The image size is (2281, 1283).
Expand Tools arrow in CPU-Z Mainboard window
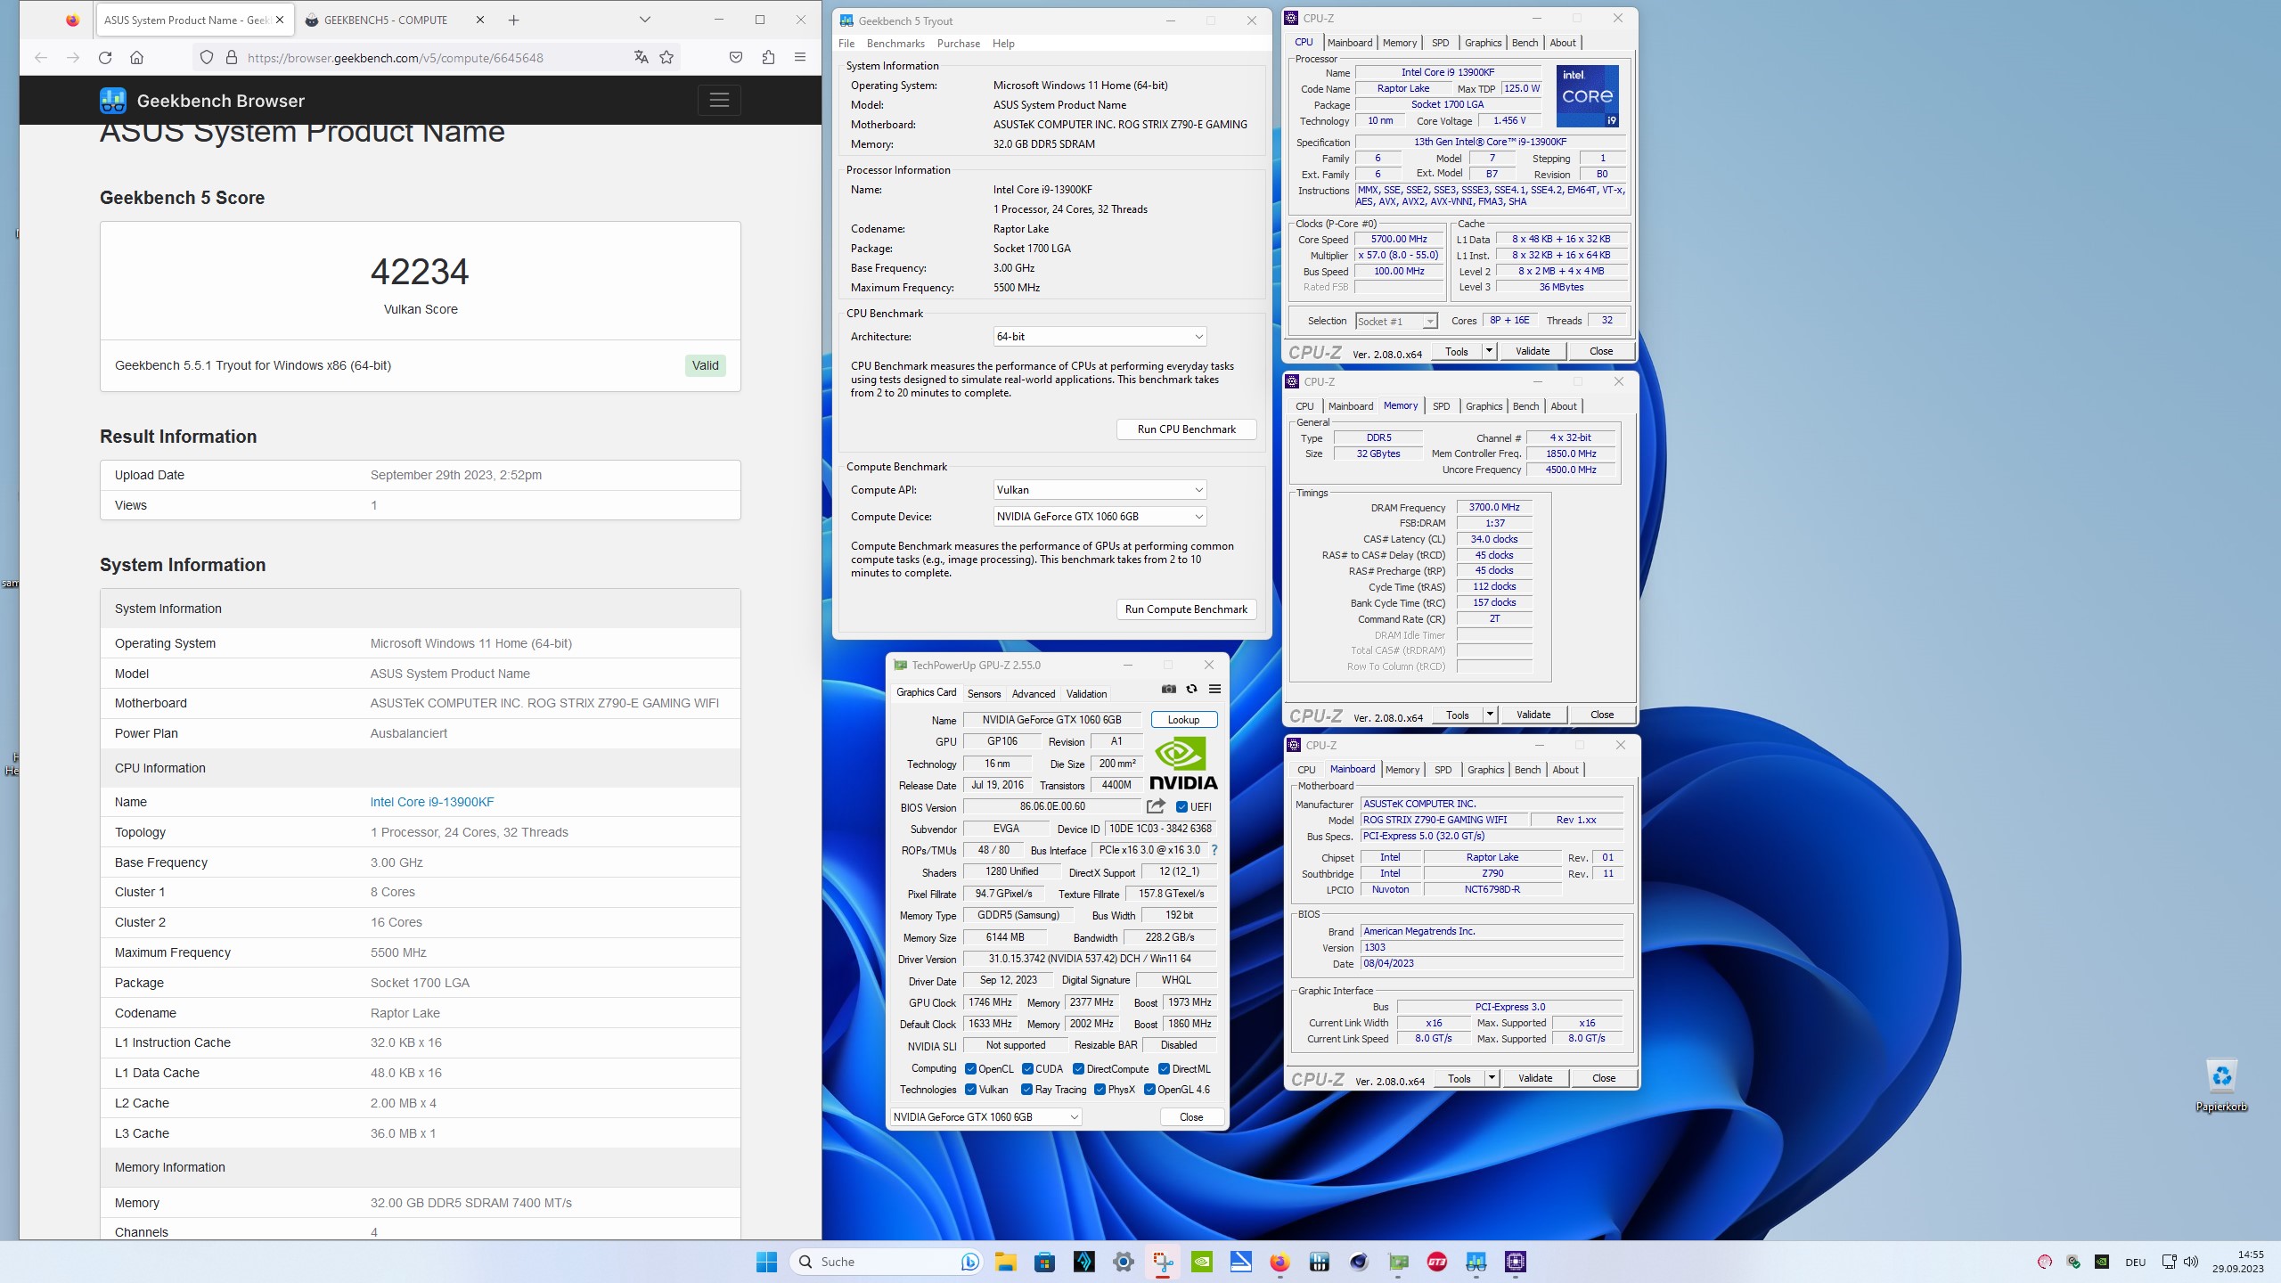1492,1078
